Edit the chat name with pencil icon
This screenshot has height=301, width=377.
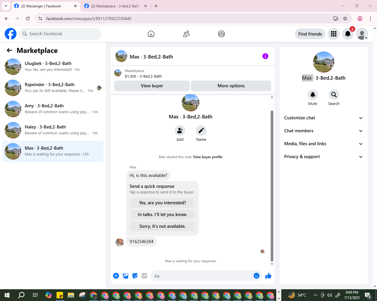tap(201, 131)
